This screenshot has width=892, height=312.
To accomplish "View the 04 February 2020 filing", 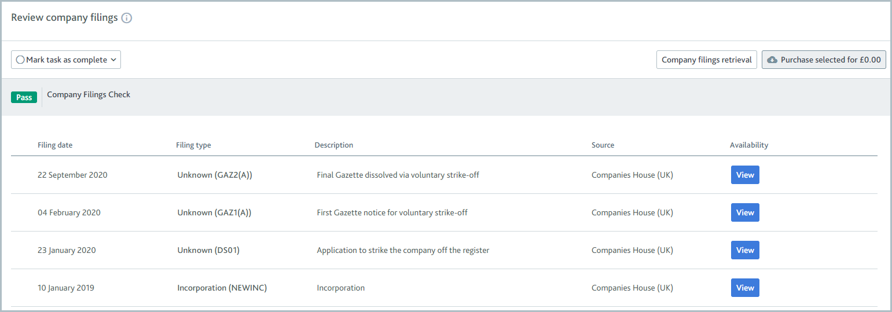I will [x=745, y=212].
